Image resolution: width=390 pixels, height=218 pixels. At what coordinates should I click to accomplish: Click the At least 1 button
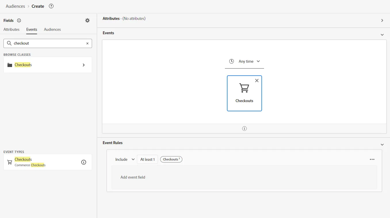click(147, 159)
